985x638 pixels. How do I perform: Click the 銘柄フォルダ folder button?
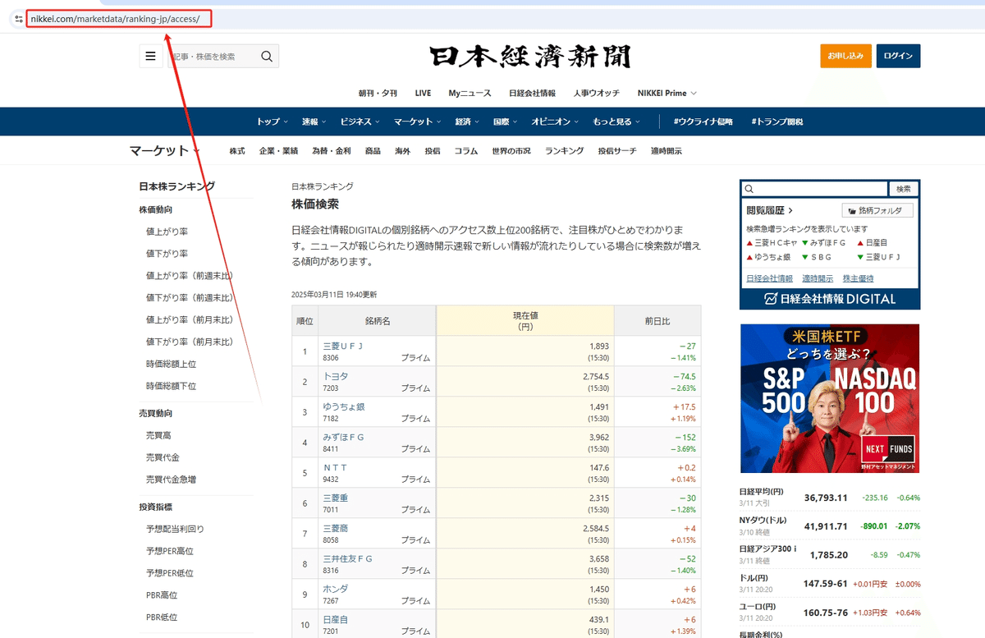(877, 210)
